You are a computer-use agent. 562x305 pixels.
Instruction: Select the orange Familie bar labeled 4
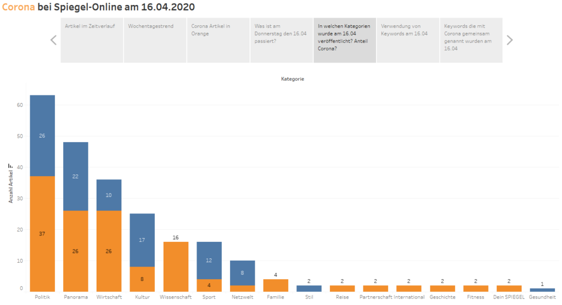tap(276, 285)
